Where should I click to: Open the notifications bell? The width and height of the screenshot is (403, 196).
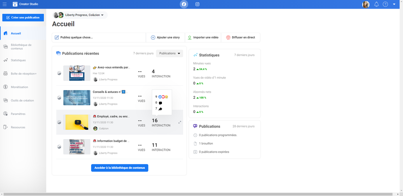point(376,4)
